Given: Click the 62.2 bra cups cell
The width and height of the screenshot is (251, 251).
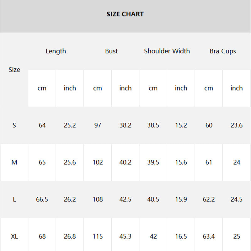Looking at the screenshot, I should coord(209,200).
